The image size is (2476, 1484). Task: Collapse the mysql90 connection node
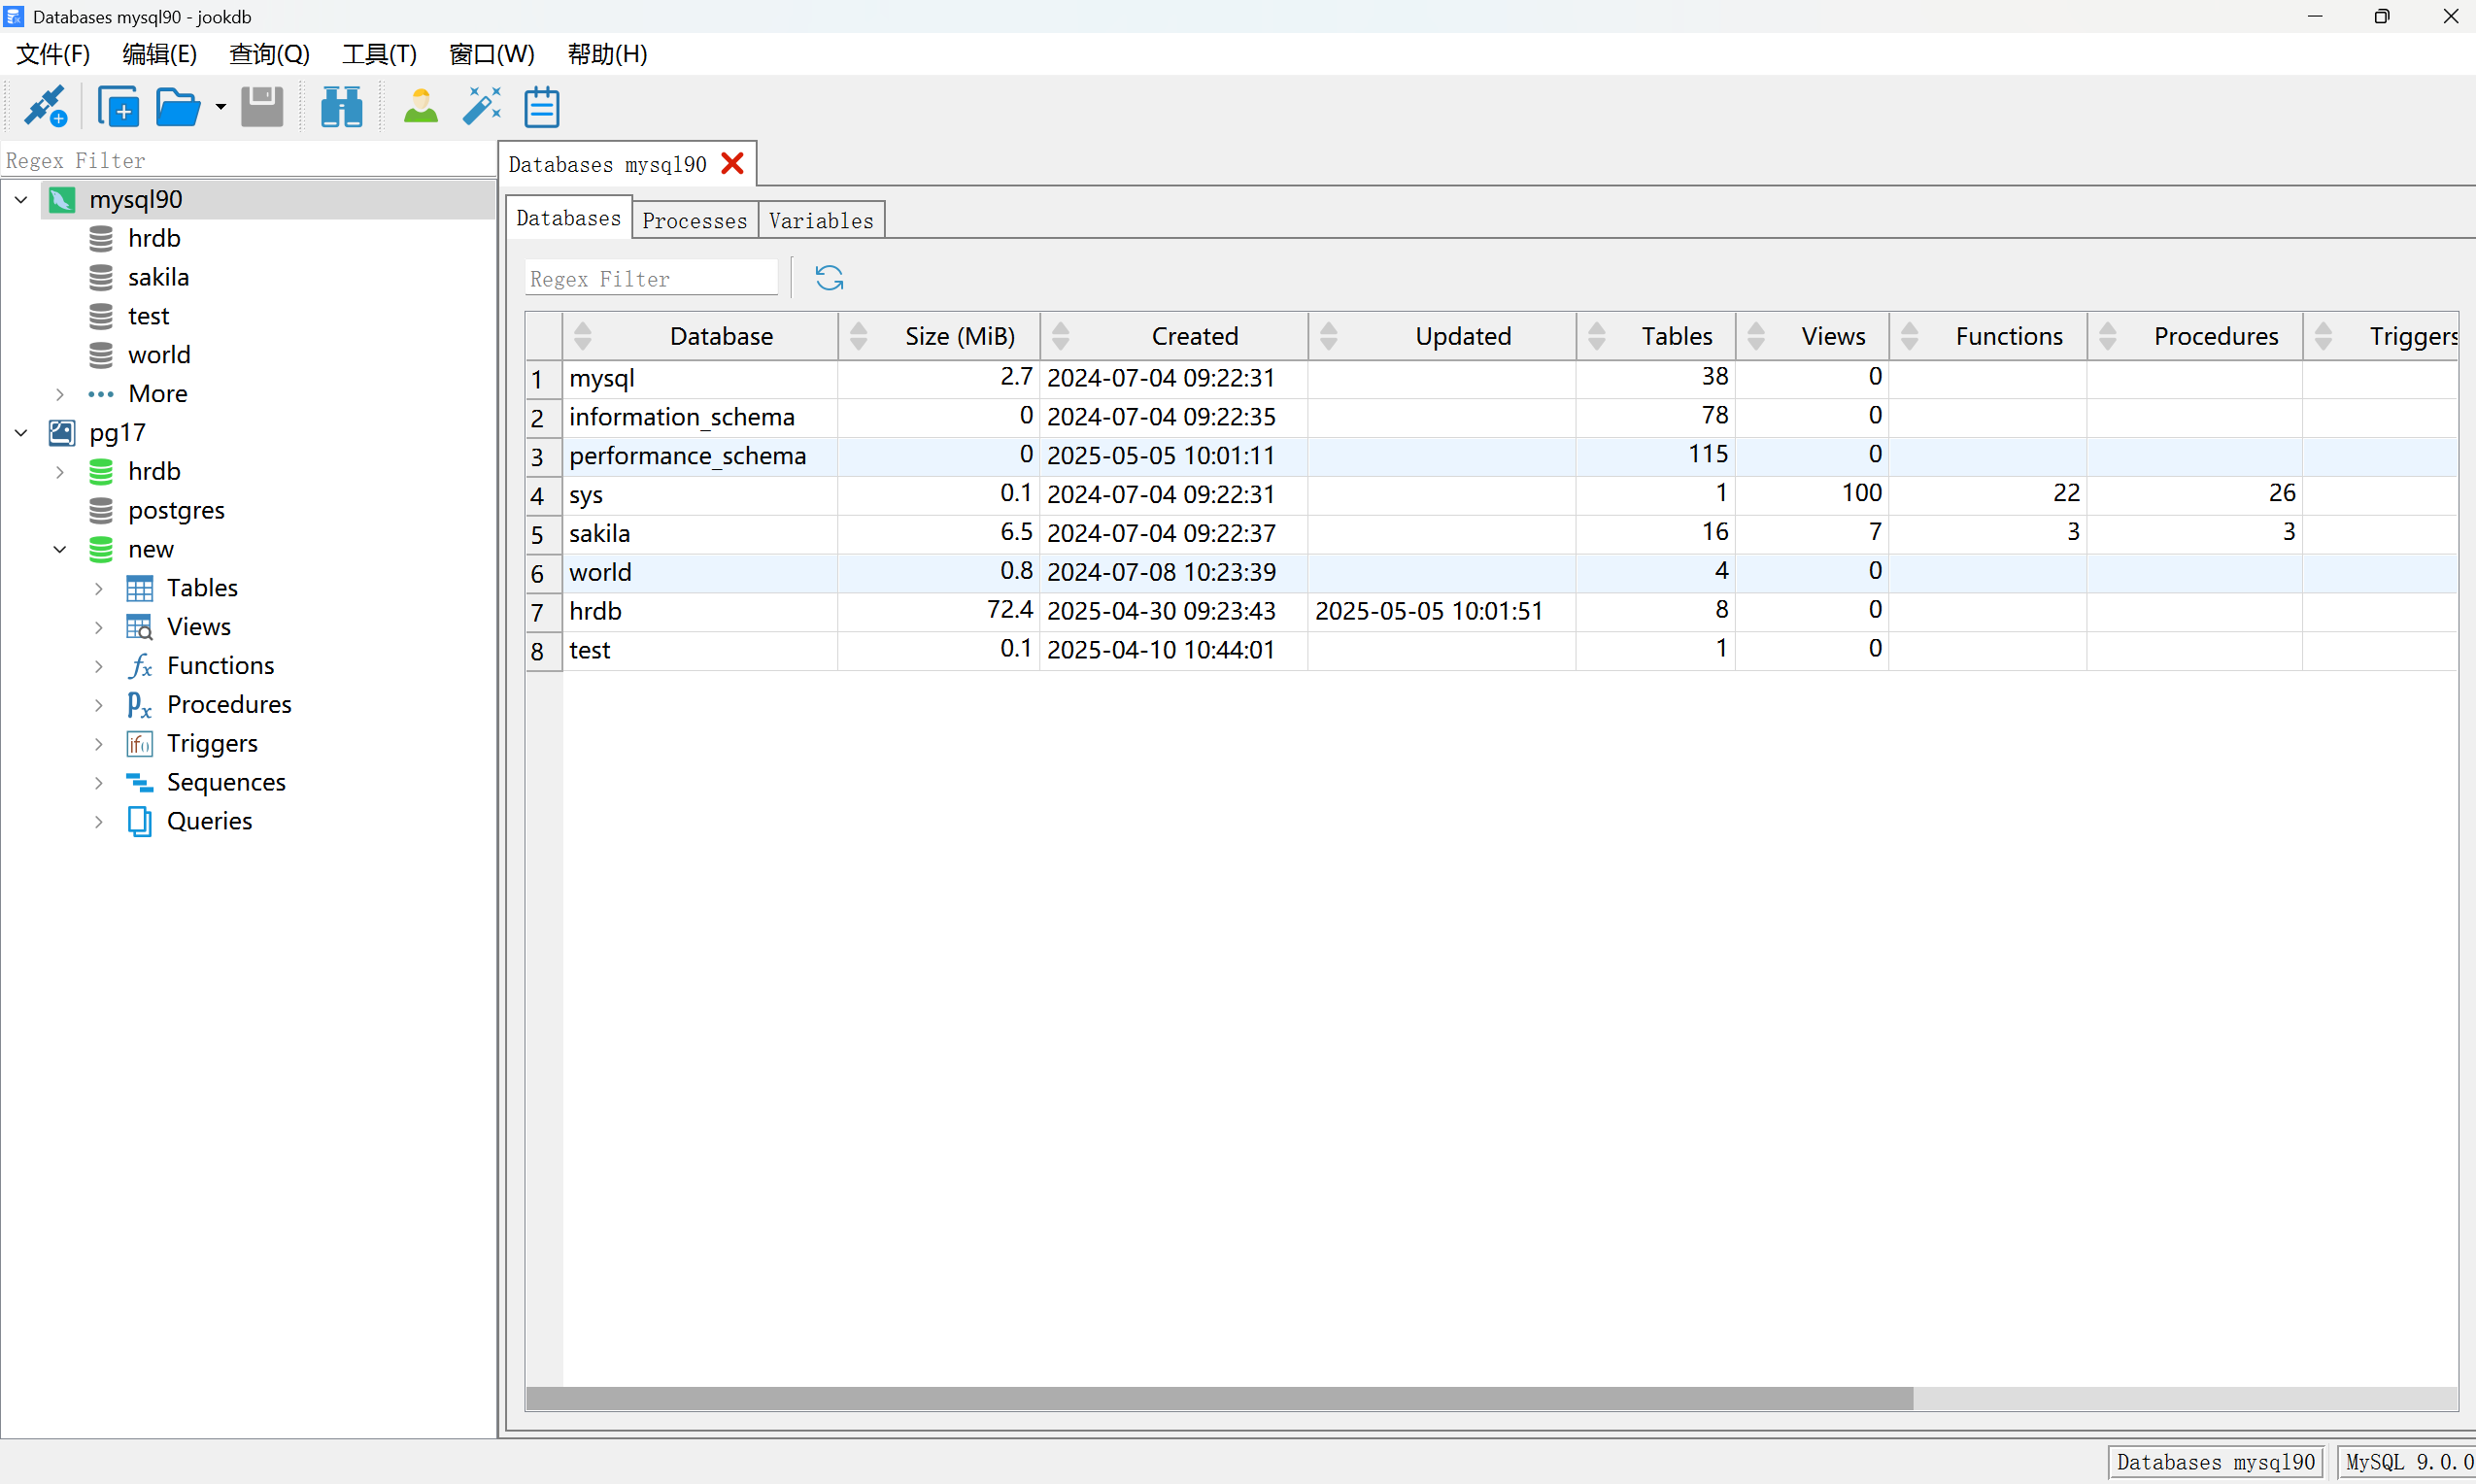21,200
